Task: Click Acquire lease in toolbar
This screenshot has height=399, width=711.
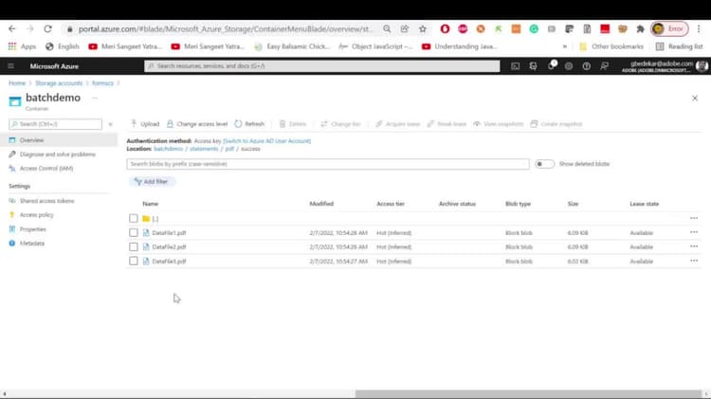Action: pos(397,124)
